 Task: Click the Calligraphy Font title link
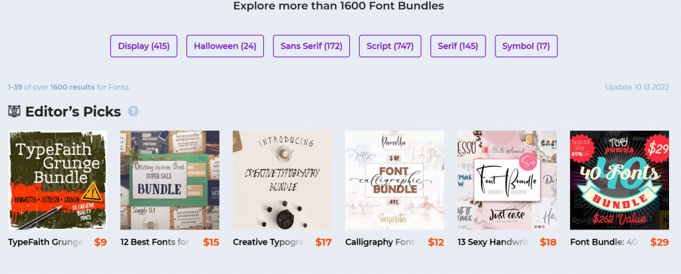(x=380, y=242)
